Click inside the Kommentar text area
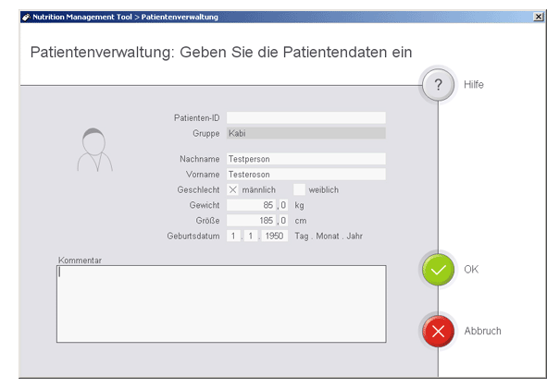This screenshot has width=547, height=388. point(221,304)
